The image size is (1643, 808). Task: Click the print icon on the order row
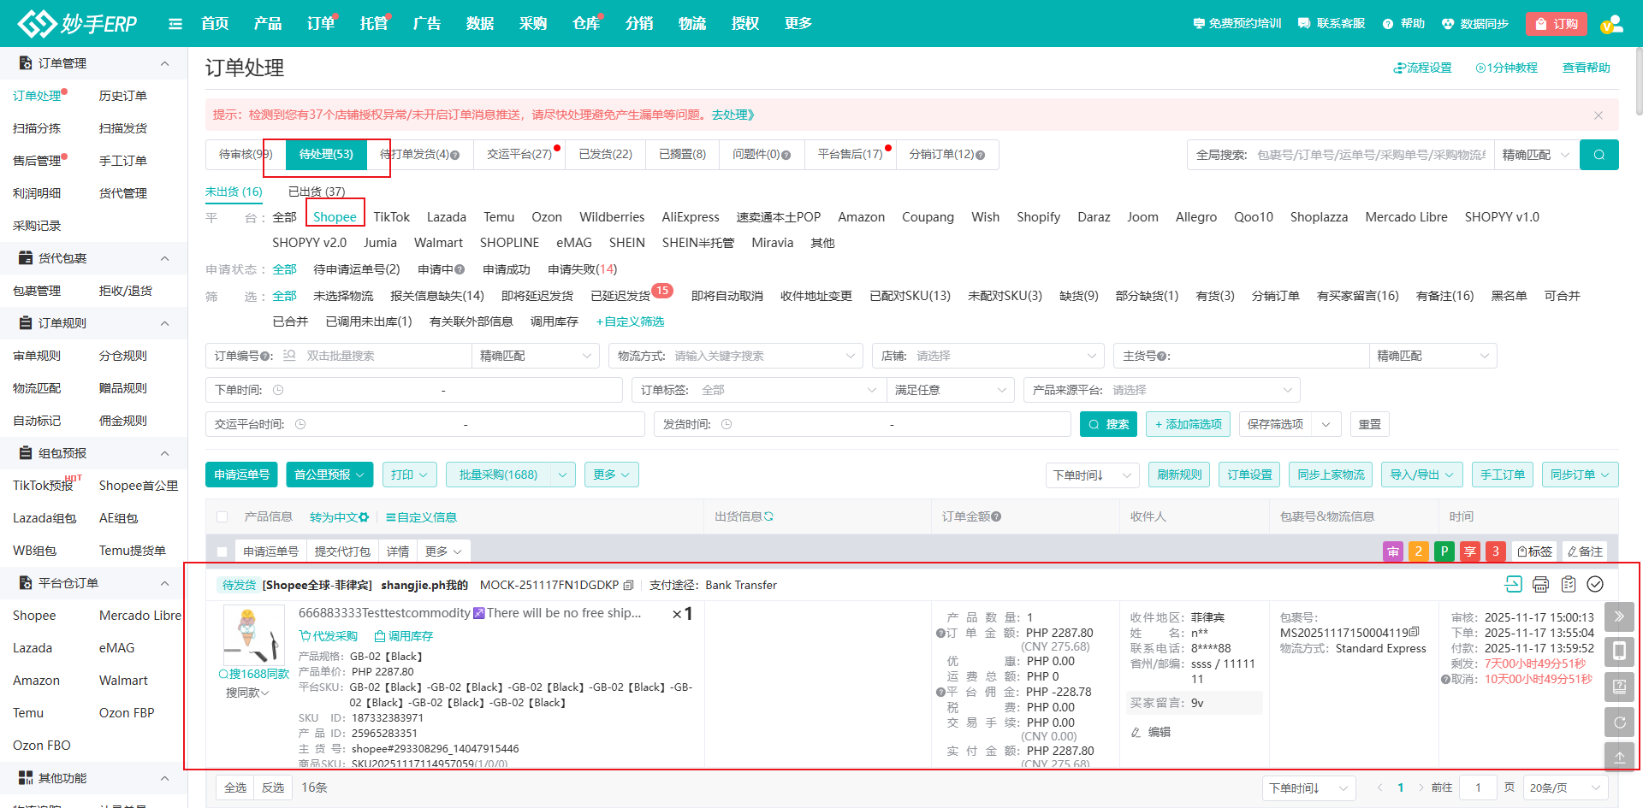(x=1540, y=585)
